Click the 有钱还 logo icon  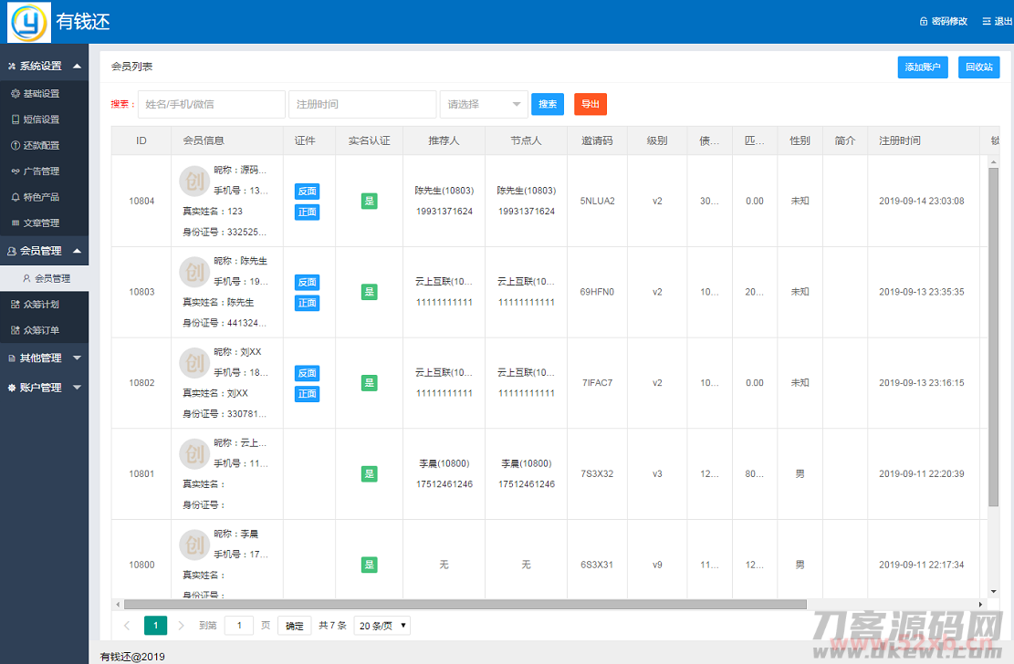[29, 22]
